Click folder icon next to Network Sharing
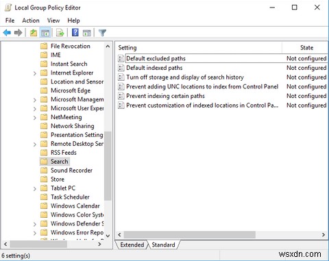This screenshot has width=329, height=261. pos(44,126)
